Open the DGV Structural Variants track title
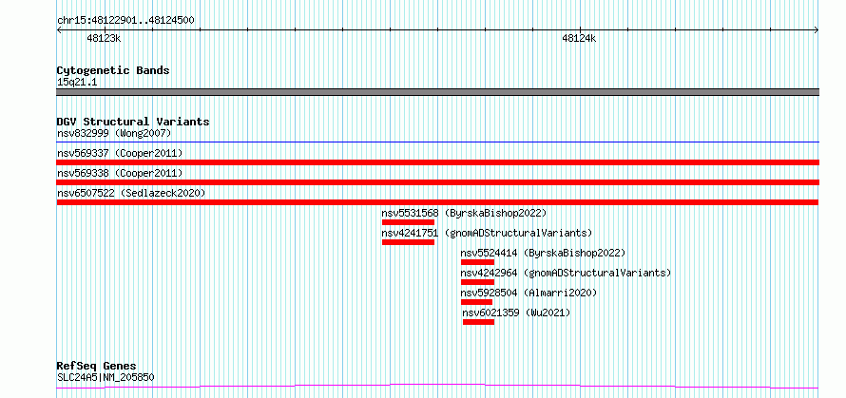Image resolution: width=846 pixels, height=398 pixels. 133,122
